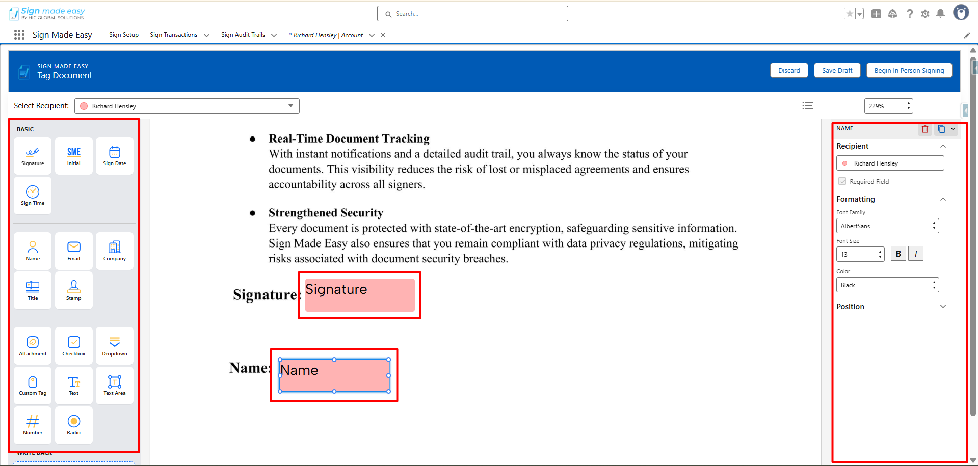Select the Text tag tool
978x466 pixels.
click(x=74, y=386)
